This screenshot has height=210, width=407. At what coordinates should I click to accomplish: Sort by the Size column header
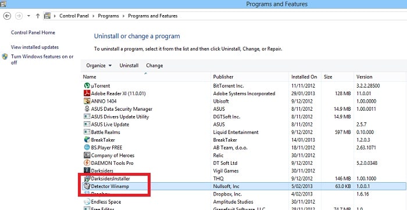337,77
